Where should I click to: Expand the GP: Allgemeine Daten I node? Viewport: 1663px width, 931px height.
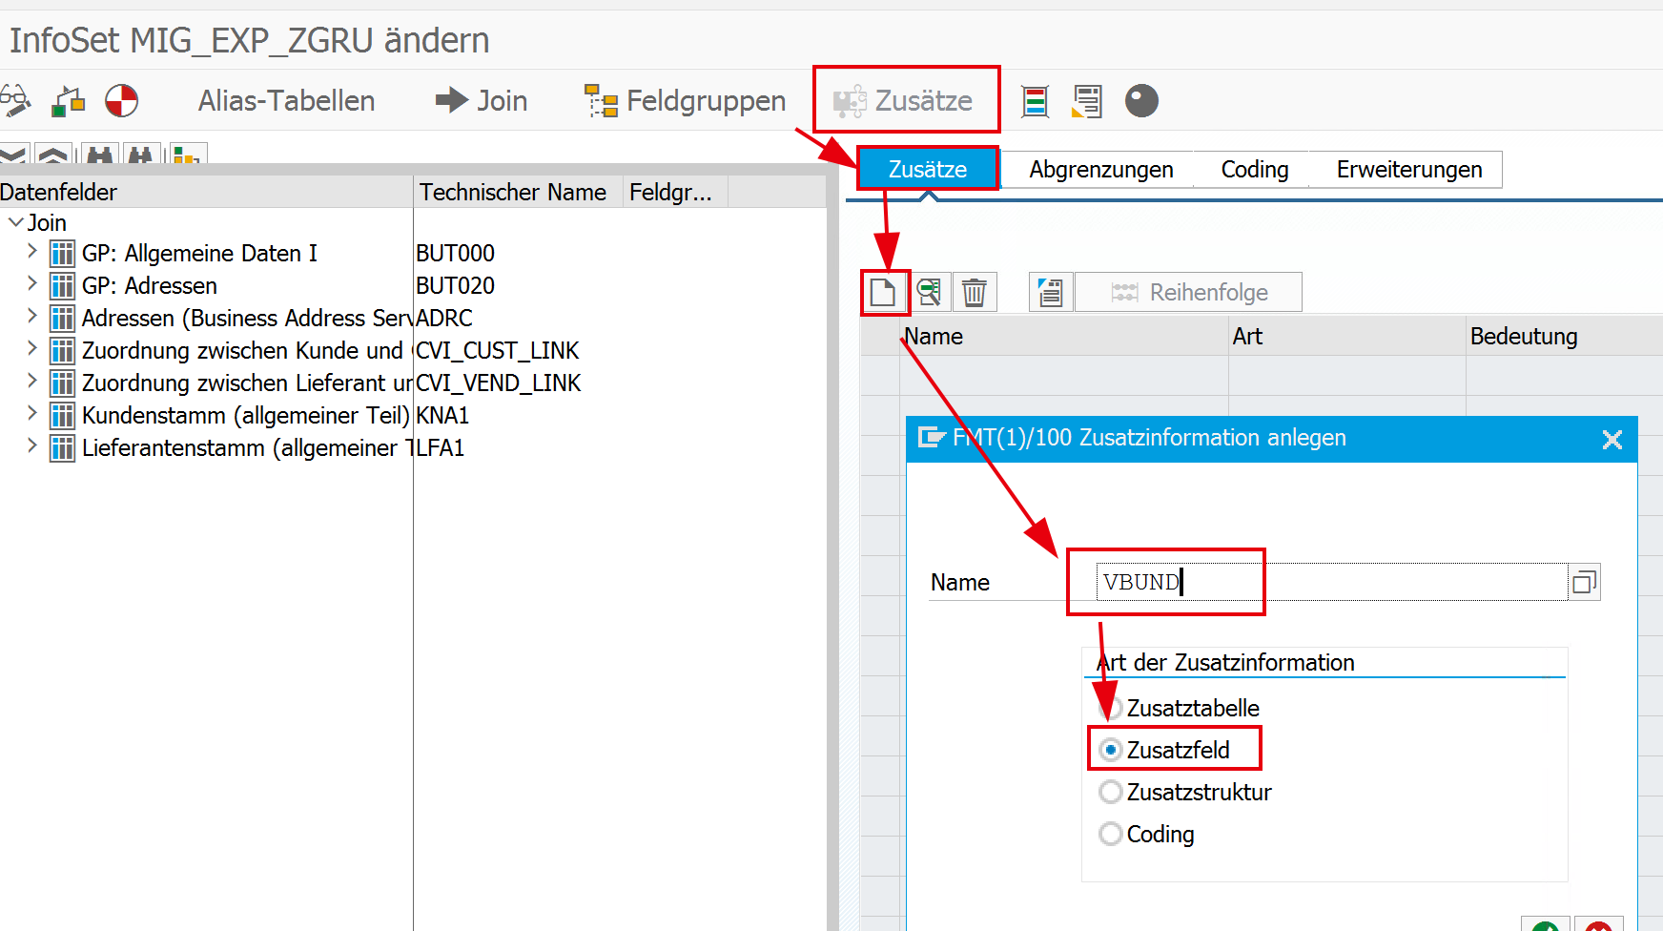(x=32, y=252)
